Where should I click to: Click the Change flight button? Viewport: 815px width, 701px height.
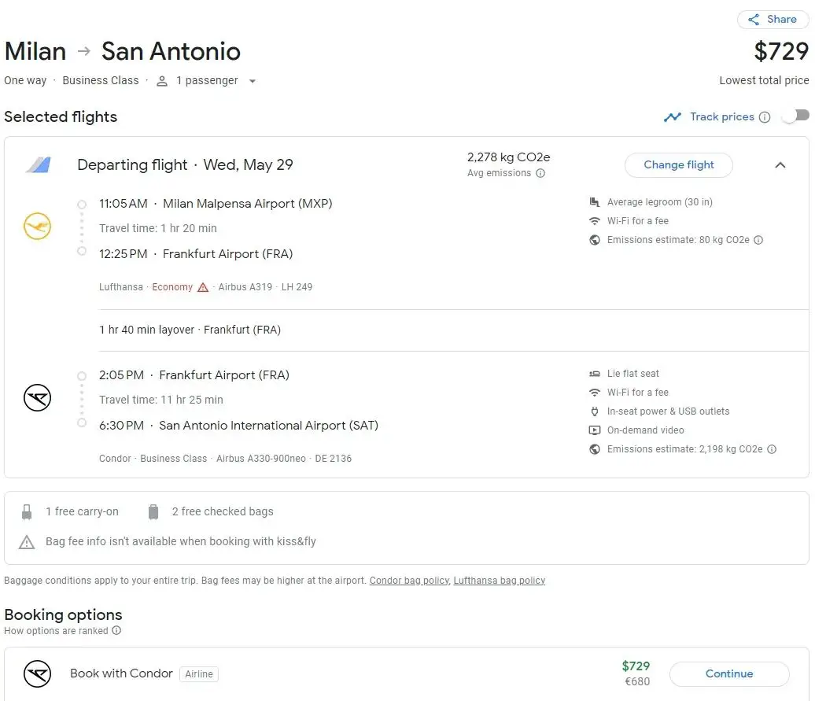[x=678, y=165]
